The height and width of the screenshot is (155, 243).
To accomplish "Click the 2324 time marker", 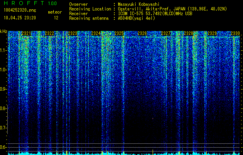I will [96, 33].
